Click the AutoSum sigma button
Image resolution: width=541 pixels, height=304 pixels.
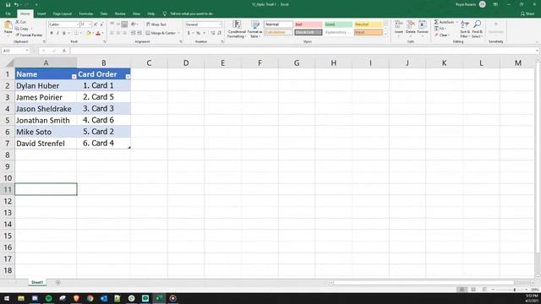(444, 22)
